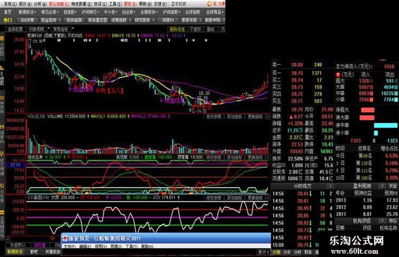Open the 深度F9 toolbar button
399x257 pixels.
(x=168, y=20)
